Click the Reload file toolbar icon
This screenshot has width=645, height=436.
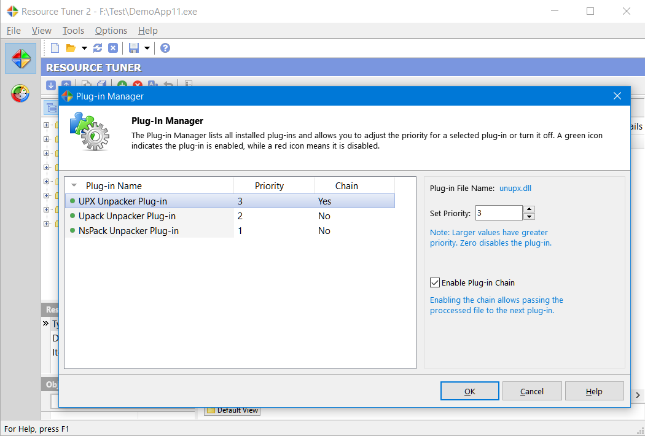pos(98,48)
